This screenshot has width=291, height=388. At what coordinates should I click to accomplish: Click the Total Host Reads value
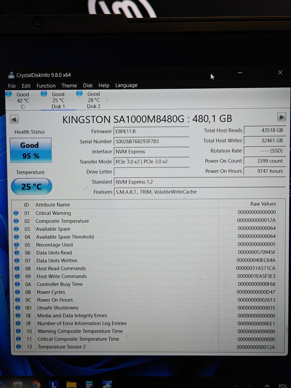click(x=265, y=130)
